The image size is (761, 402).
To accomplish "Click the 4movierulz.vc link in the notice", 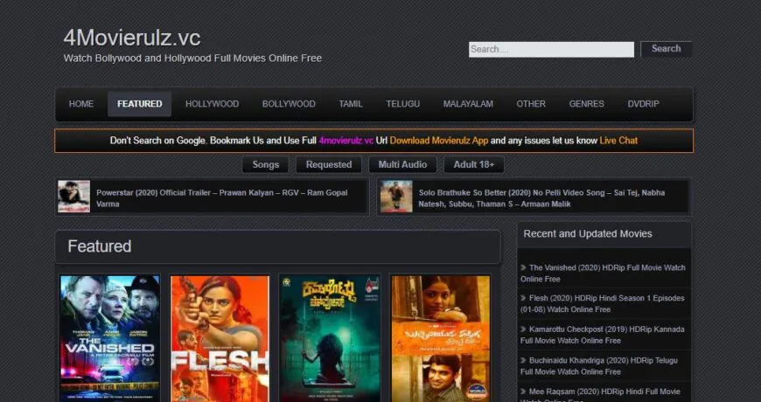I will pyautogui.click(x=346, y=141).
